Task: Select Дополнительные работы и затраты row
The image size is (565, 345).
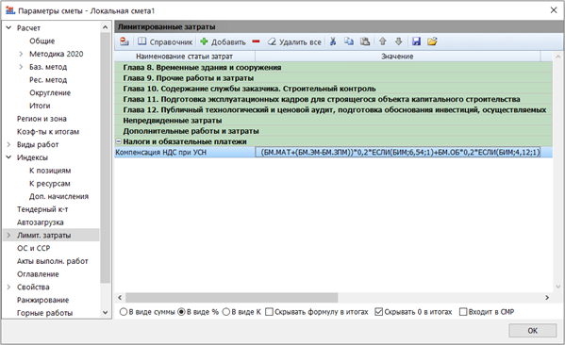Action: point(333,131)
